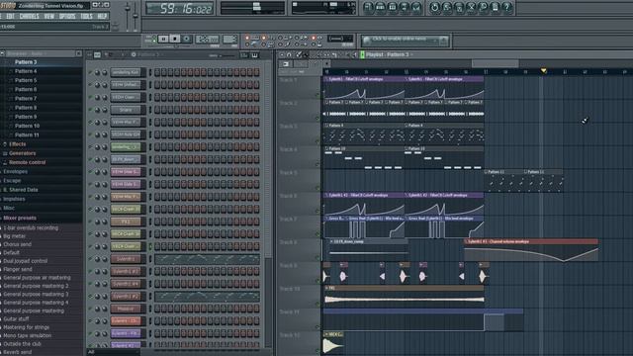The height and width of the screenshot is (356, 633).
Task: Open the step sequencer view shortcut icon
Action: 380,7
